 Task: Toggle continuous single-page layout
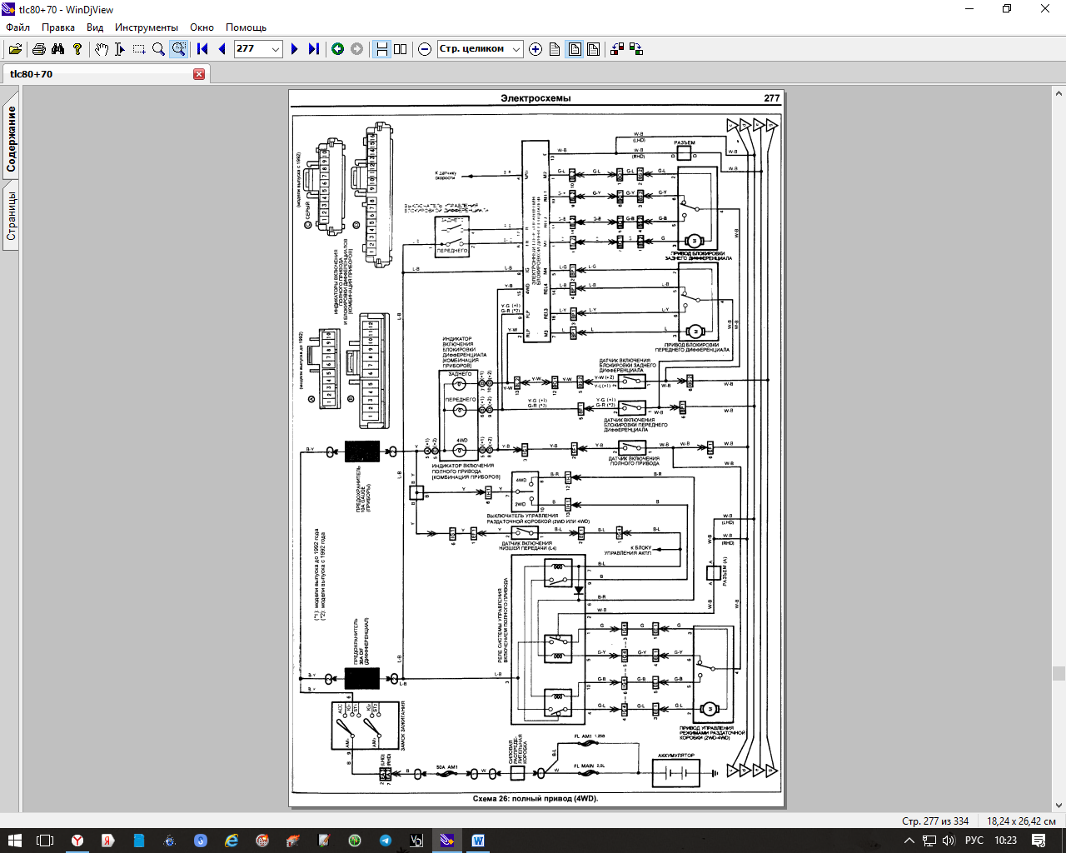click(x=381, y=49)
